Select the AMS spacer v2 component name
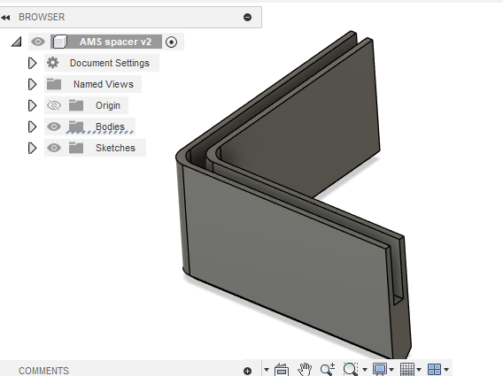 pos(115,42)
